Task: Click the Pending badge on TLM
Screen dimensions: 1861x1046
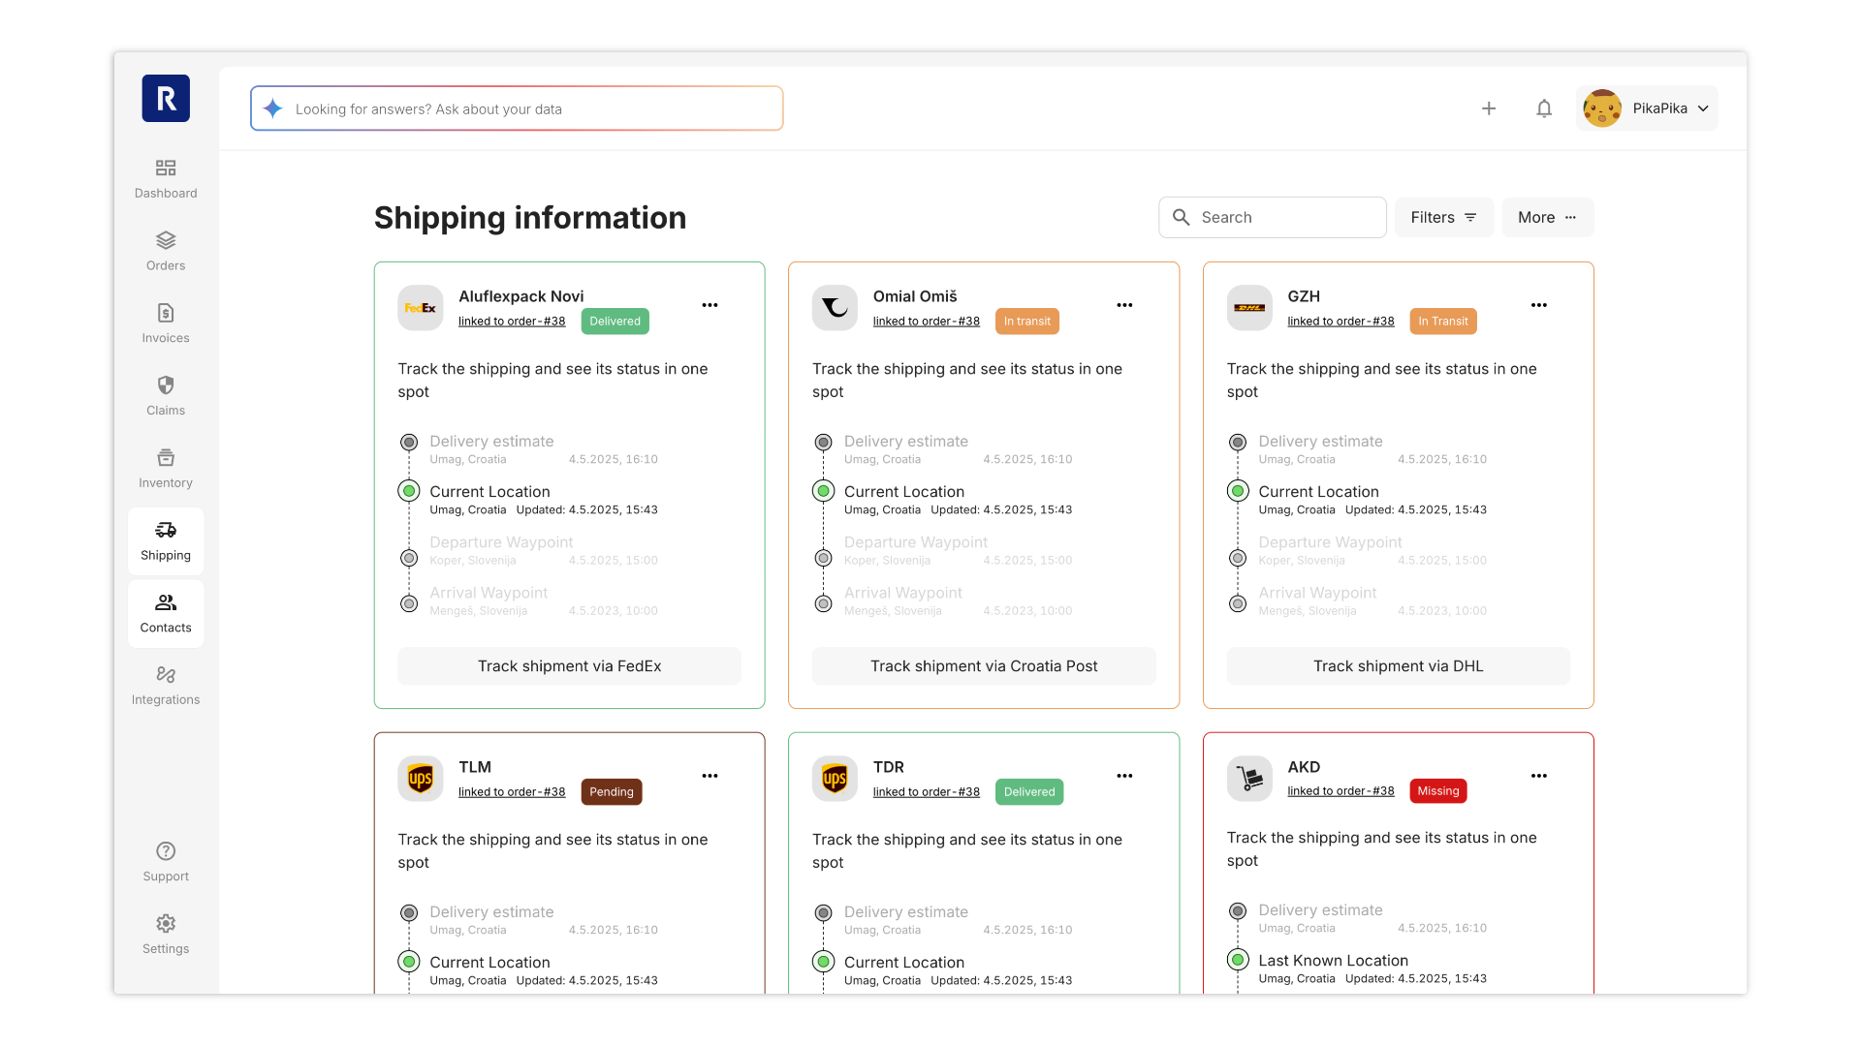Action: point(612,792)
